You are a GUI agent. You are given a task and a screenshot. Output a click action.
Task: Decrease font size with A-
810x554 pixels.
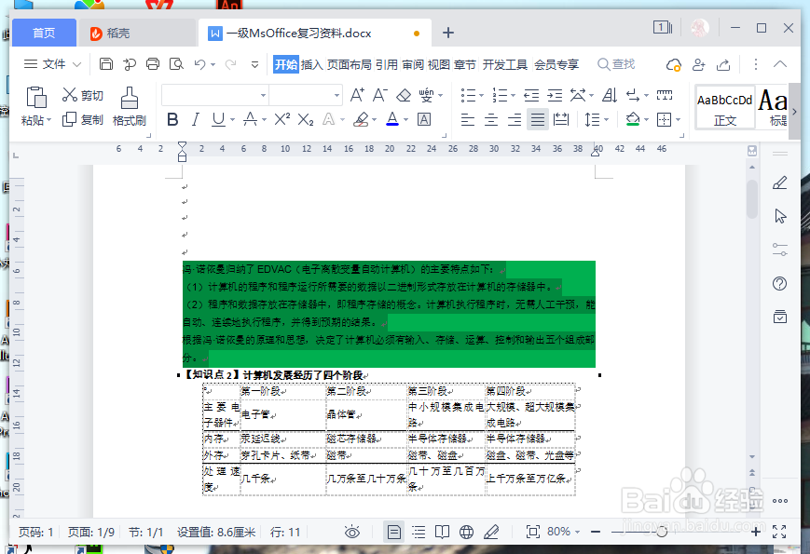point(379,95)
